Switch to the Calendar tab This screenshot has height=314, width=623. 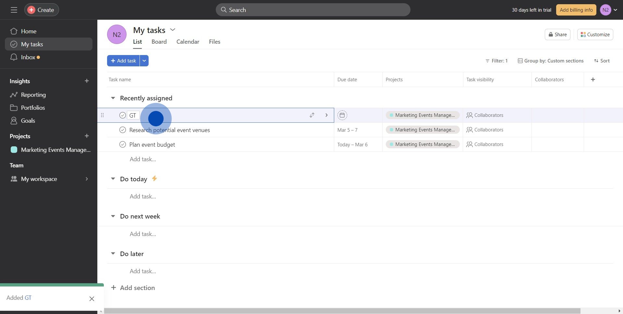188,42
